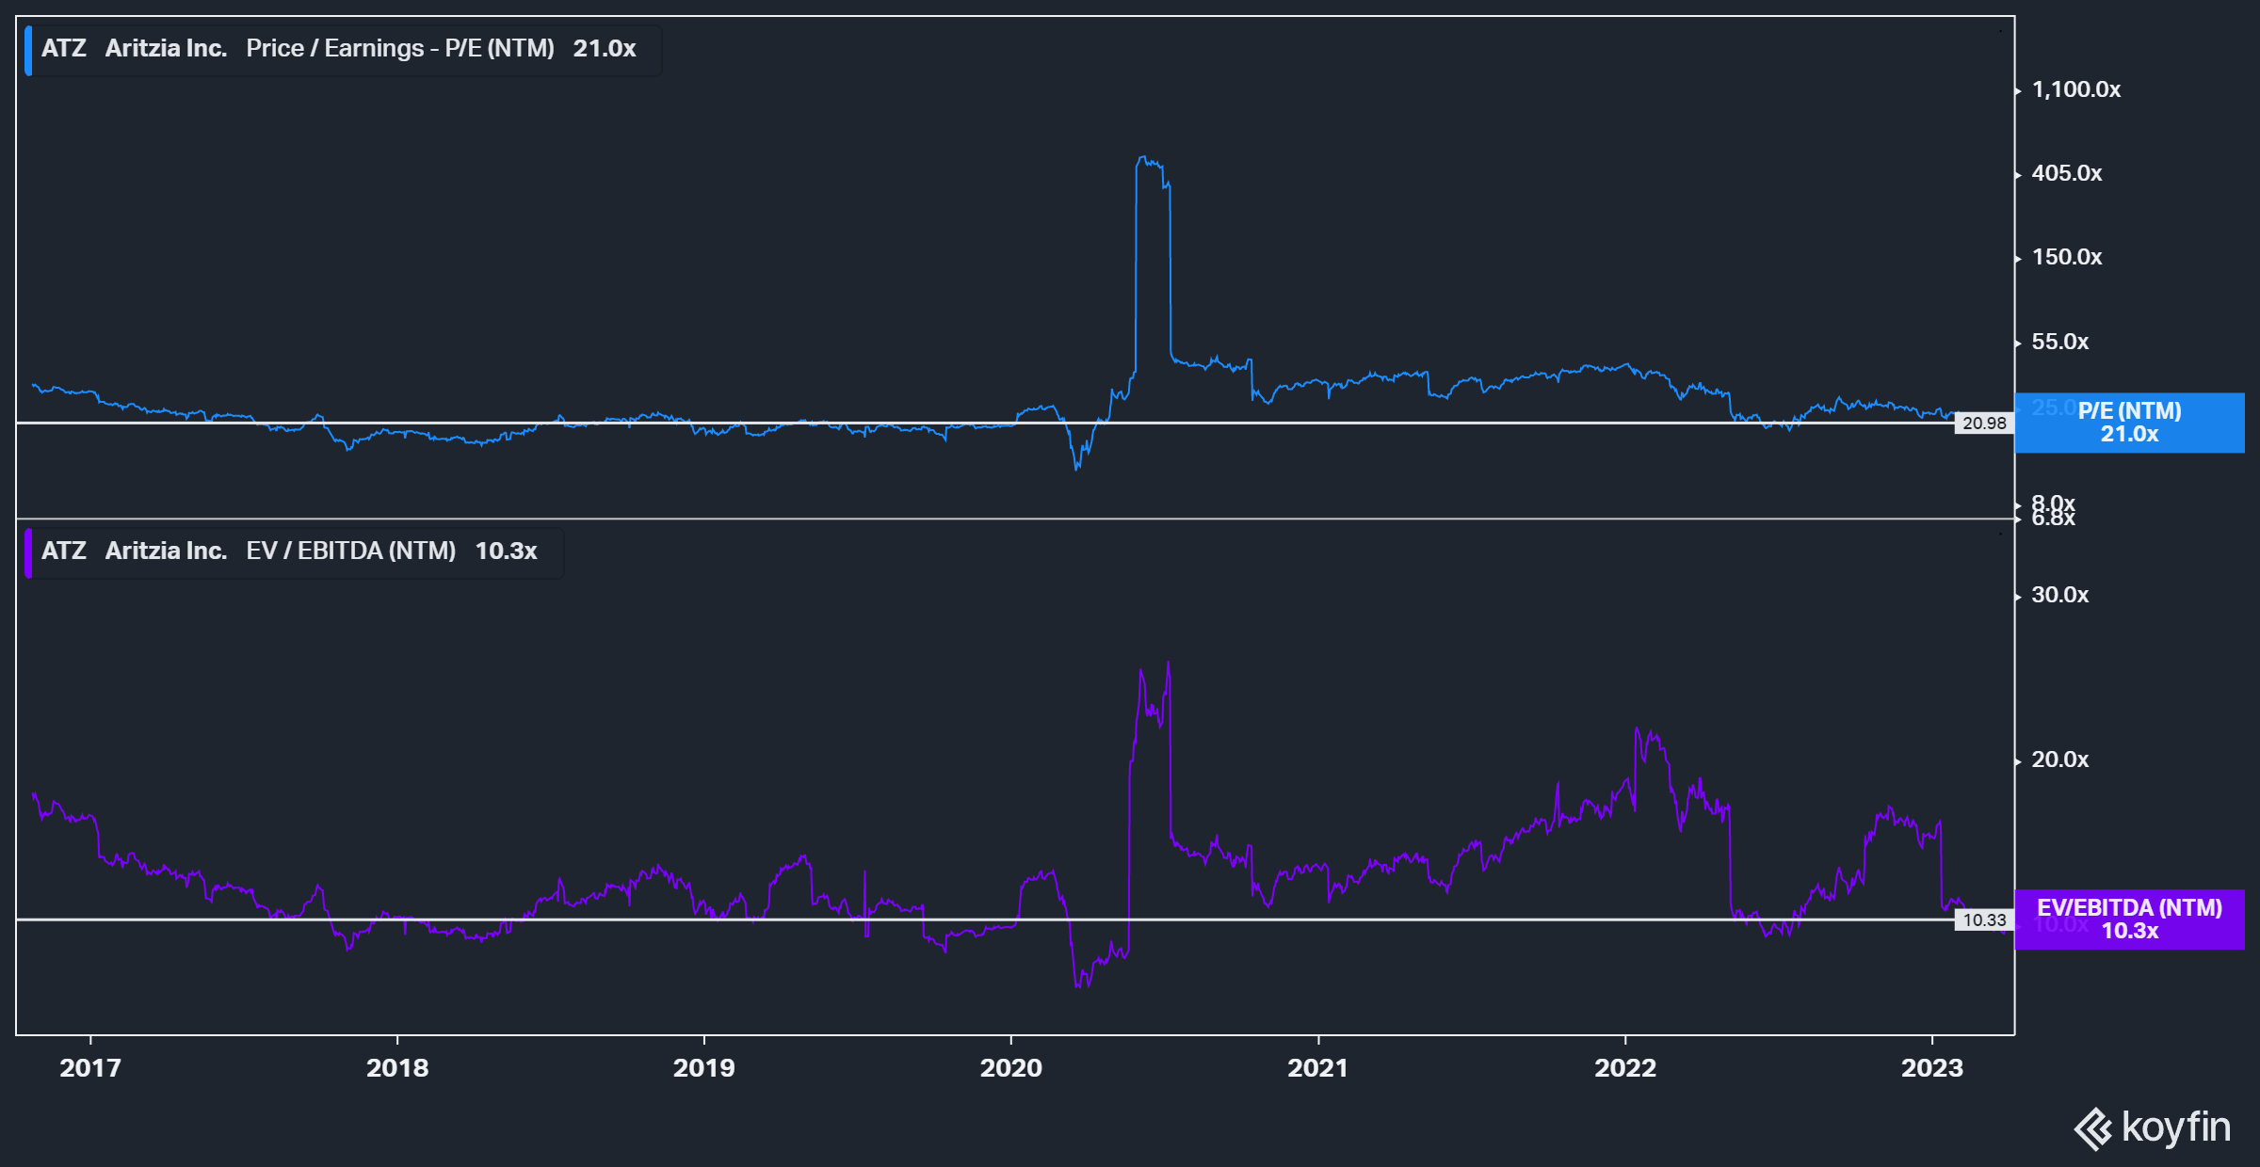
Task: Click the 30.0x label on lower axis
Action: click(x=2059, y=596)
